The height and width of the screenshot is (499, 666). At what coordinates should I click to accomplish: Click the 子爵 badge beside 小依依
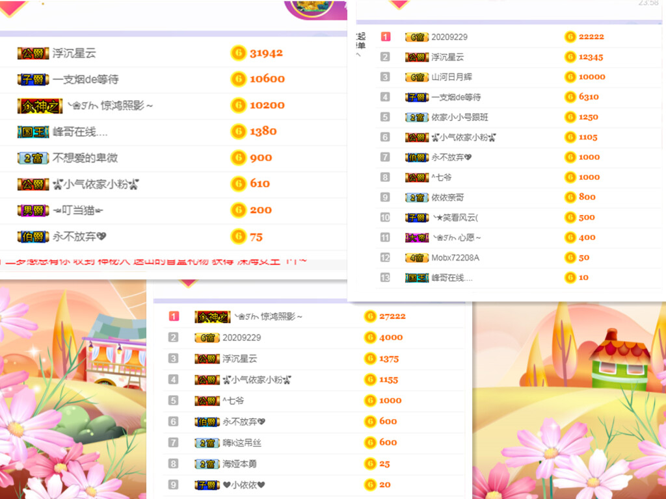pyautogui.click(x=207, y=485)
